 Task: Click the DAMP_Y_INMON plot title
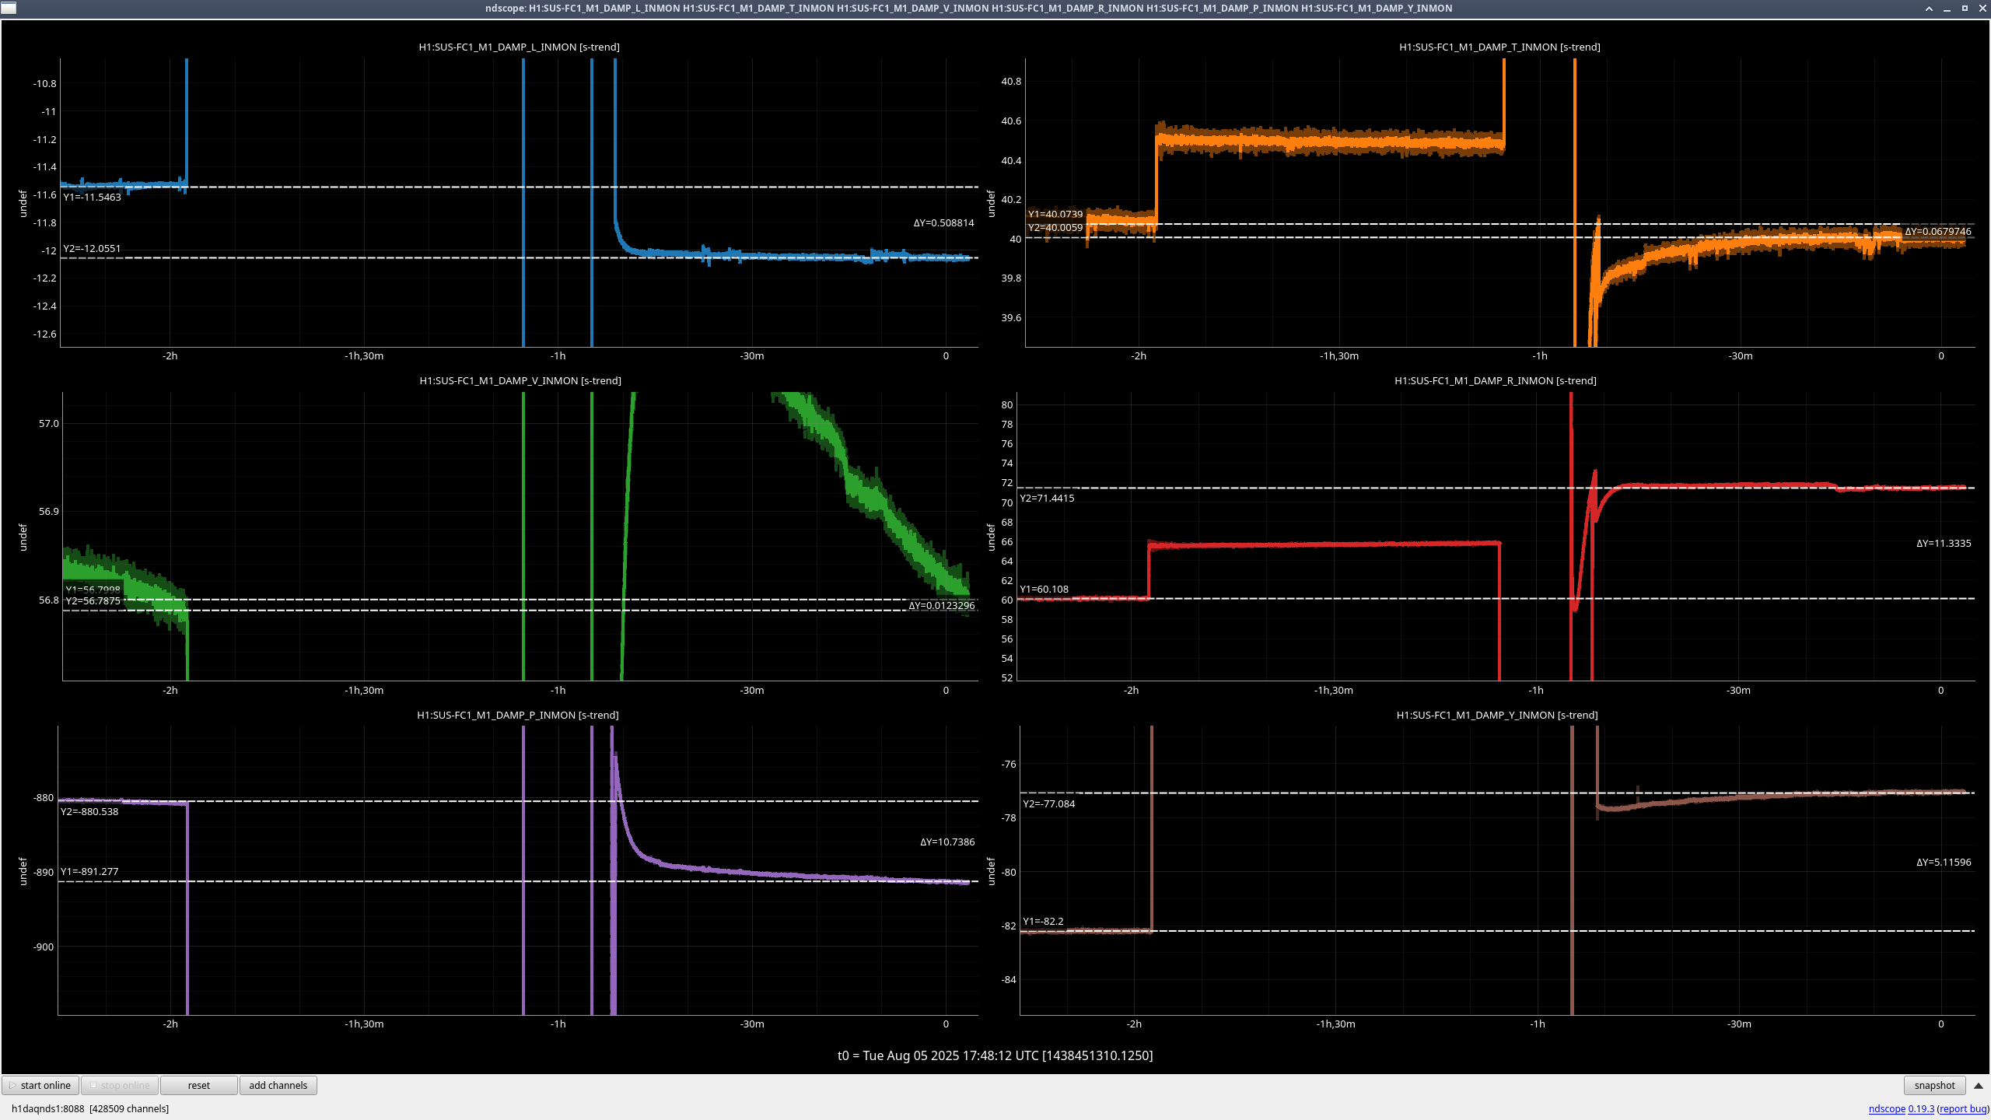tap(1496, 715)
